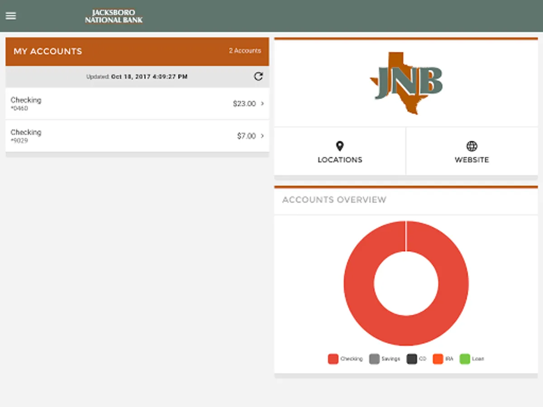The width and height of the screenshot is (543, 407).
Task: Click the Jacksboro National Bank header title
Action: pyautogui.click(x=114, y=16)
